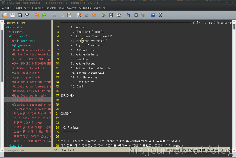Select CodeBlocks Manual.pdf in file tree
Screen dimensions: 236x158
(29, 68)
